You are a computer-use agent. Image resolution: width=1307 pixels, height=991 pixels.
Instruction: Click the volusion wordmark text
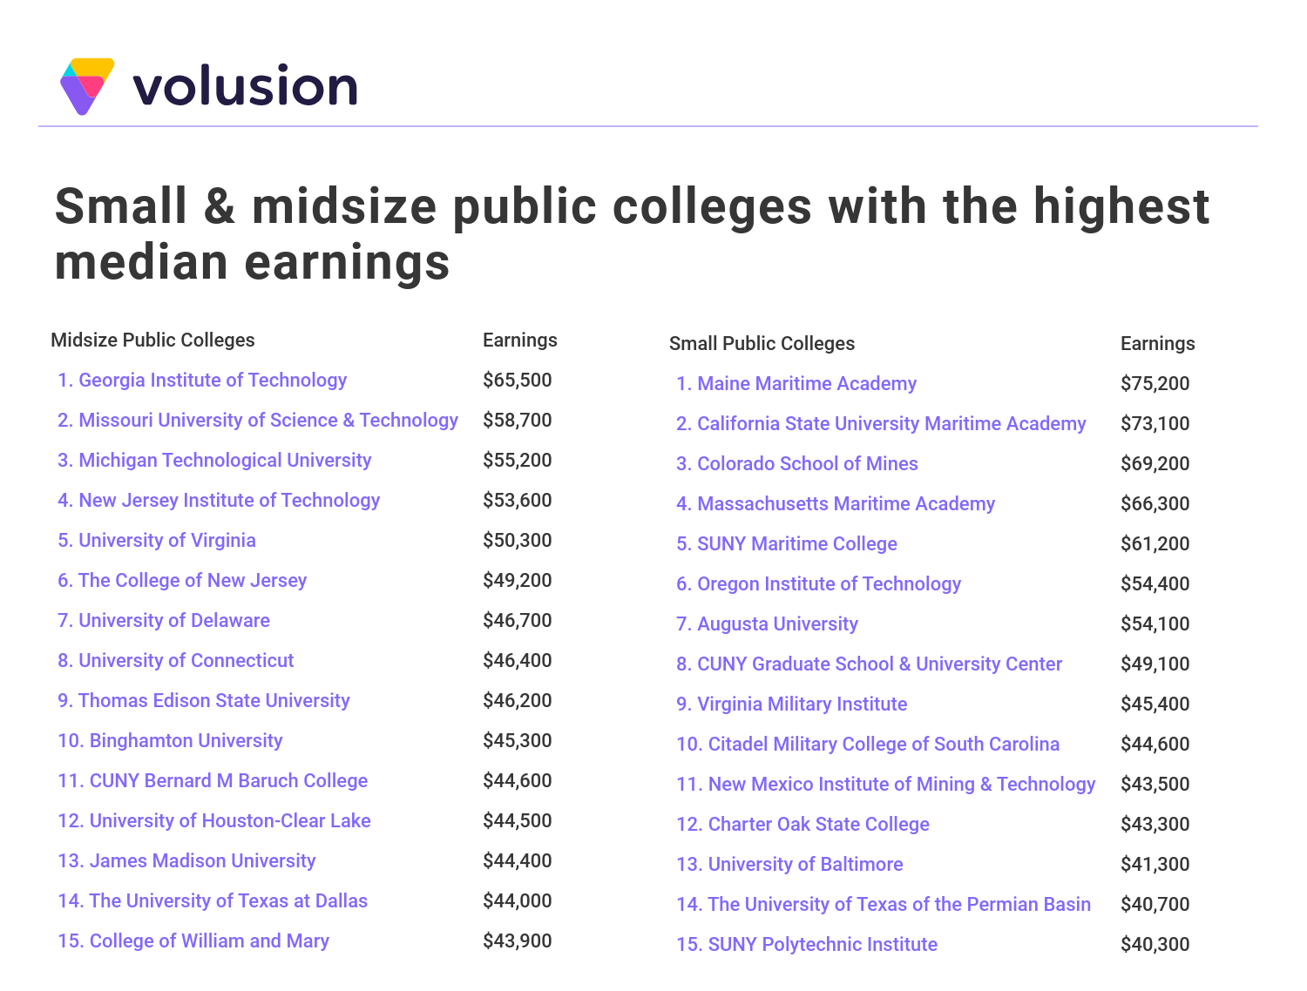click(x=246, y=86)
